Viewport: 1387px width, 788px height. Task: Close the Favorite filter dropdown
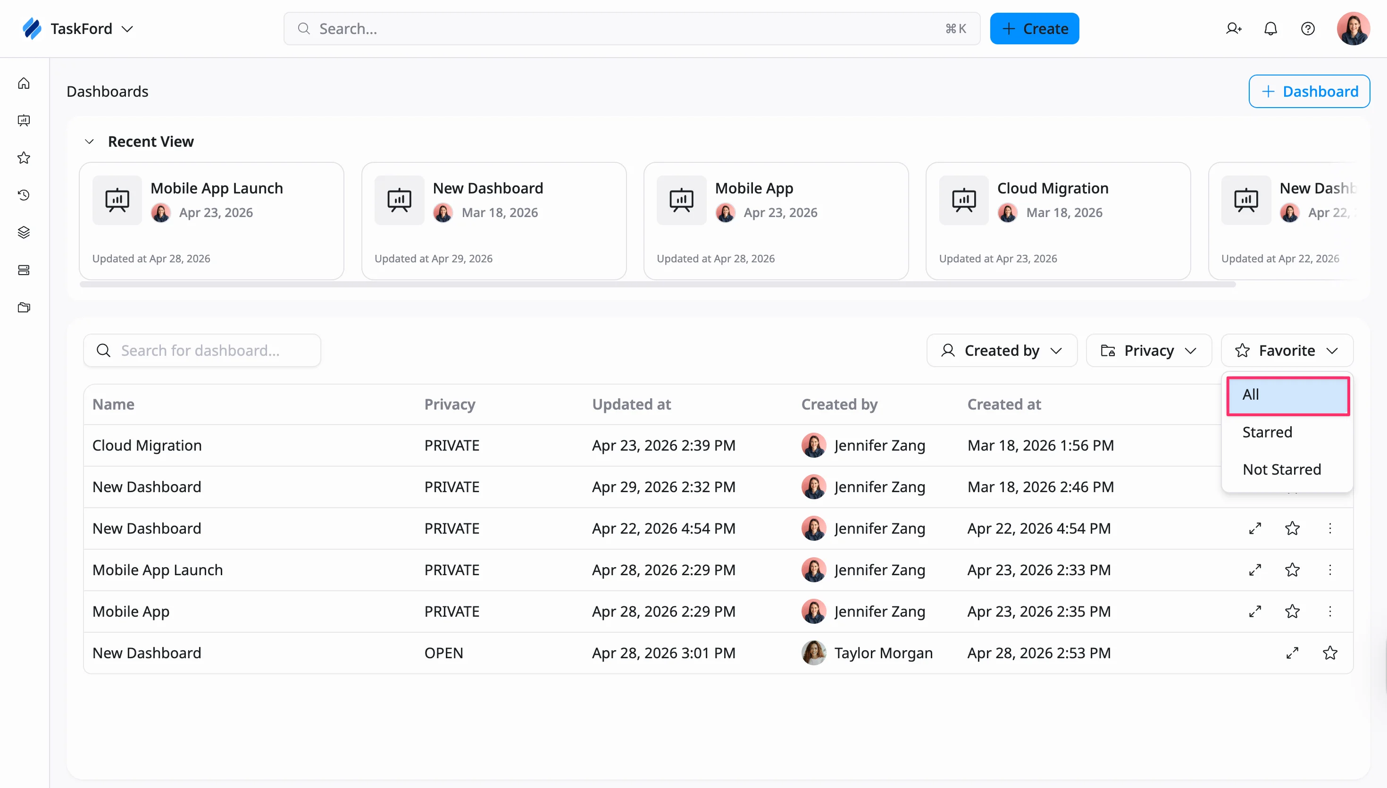[x=1287, y=351]
